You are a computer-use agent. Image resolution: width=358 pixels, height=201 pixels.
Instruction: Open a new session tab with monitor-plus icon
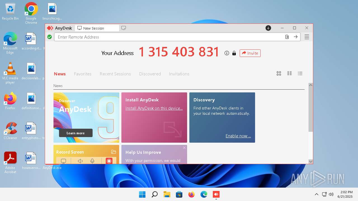tap(124, 28)
